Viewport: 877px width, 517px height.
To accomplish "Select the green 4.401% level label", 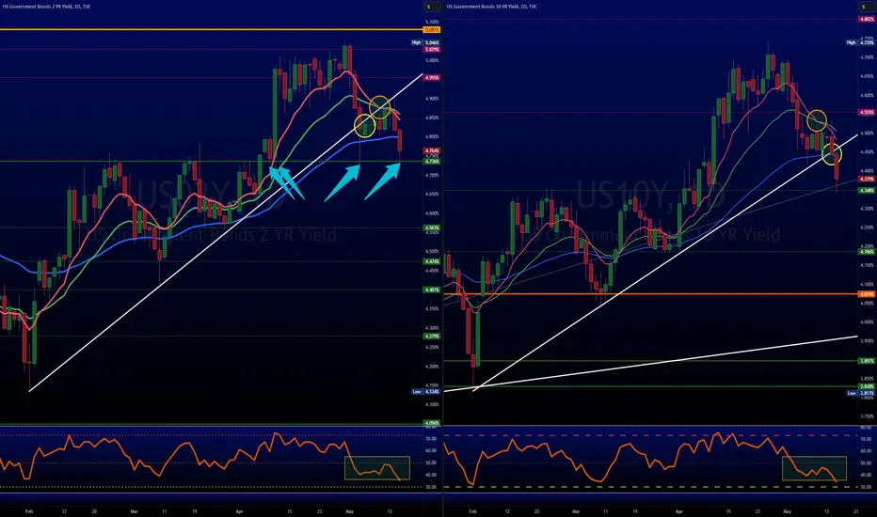I will [432, 290].
